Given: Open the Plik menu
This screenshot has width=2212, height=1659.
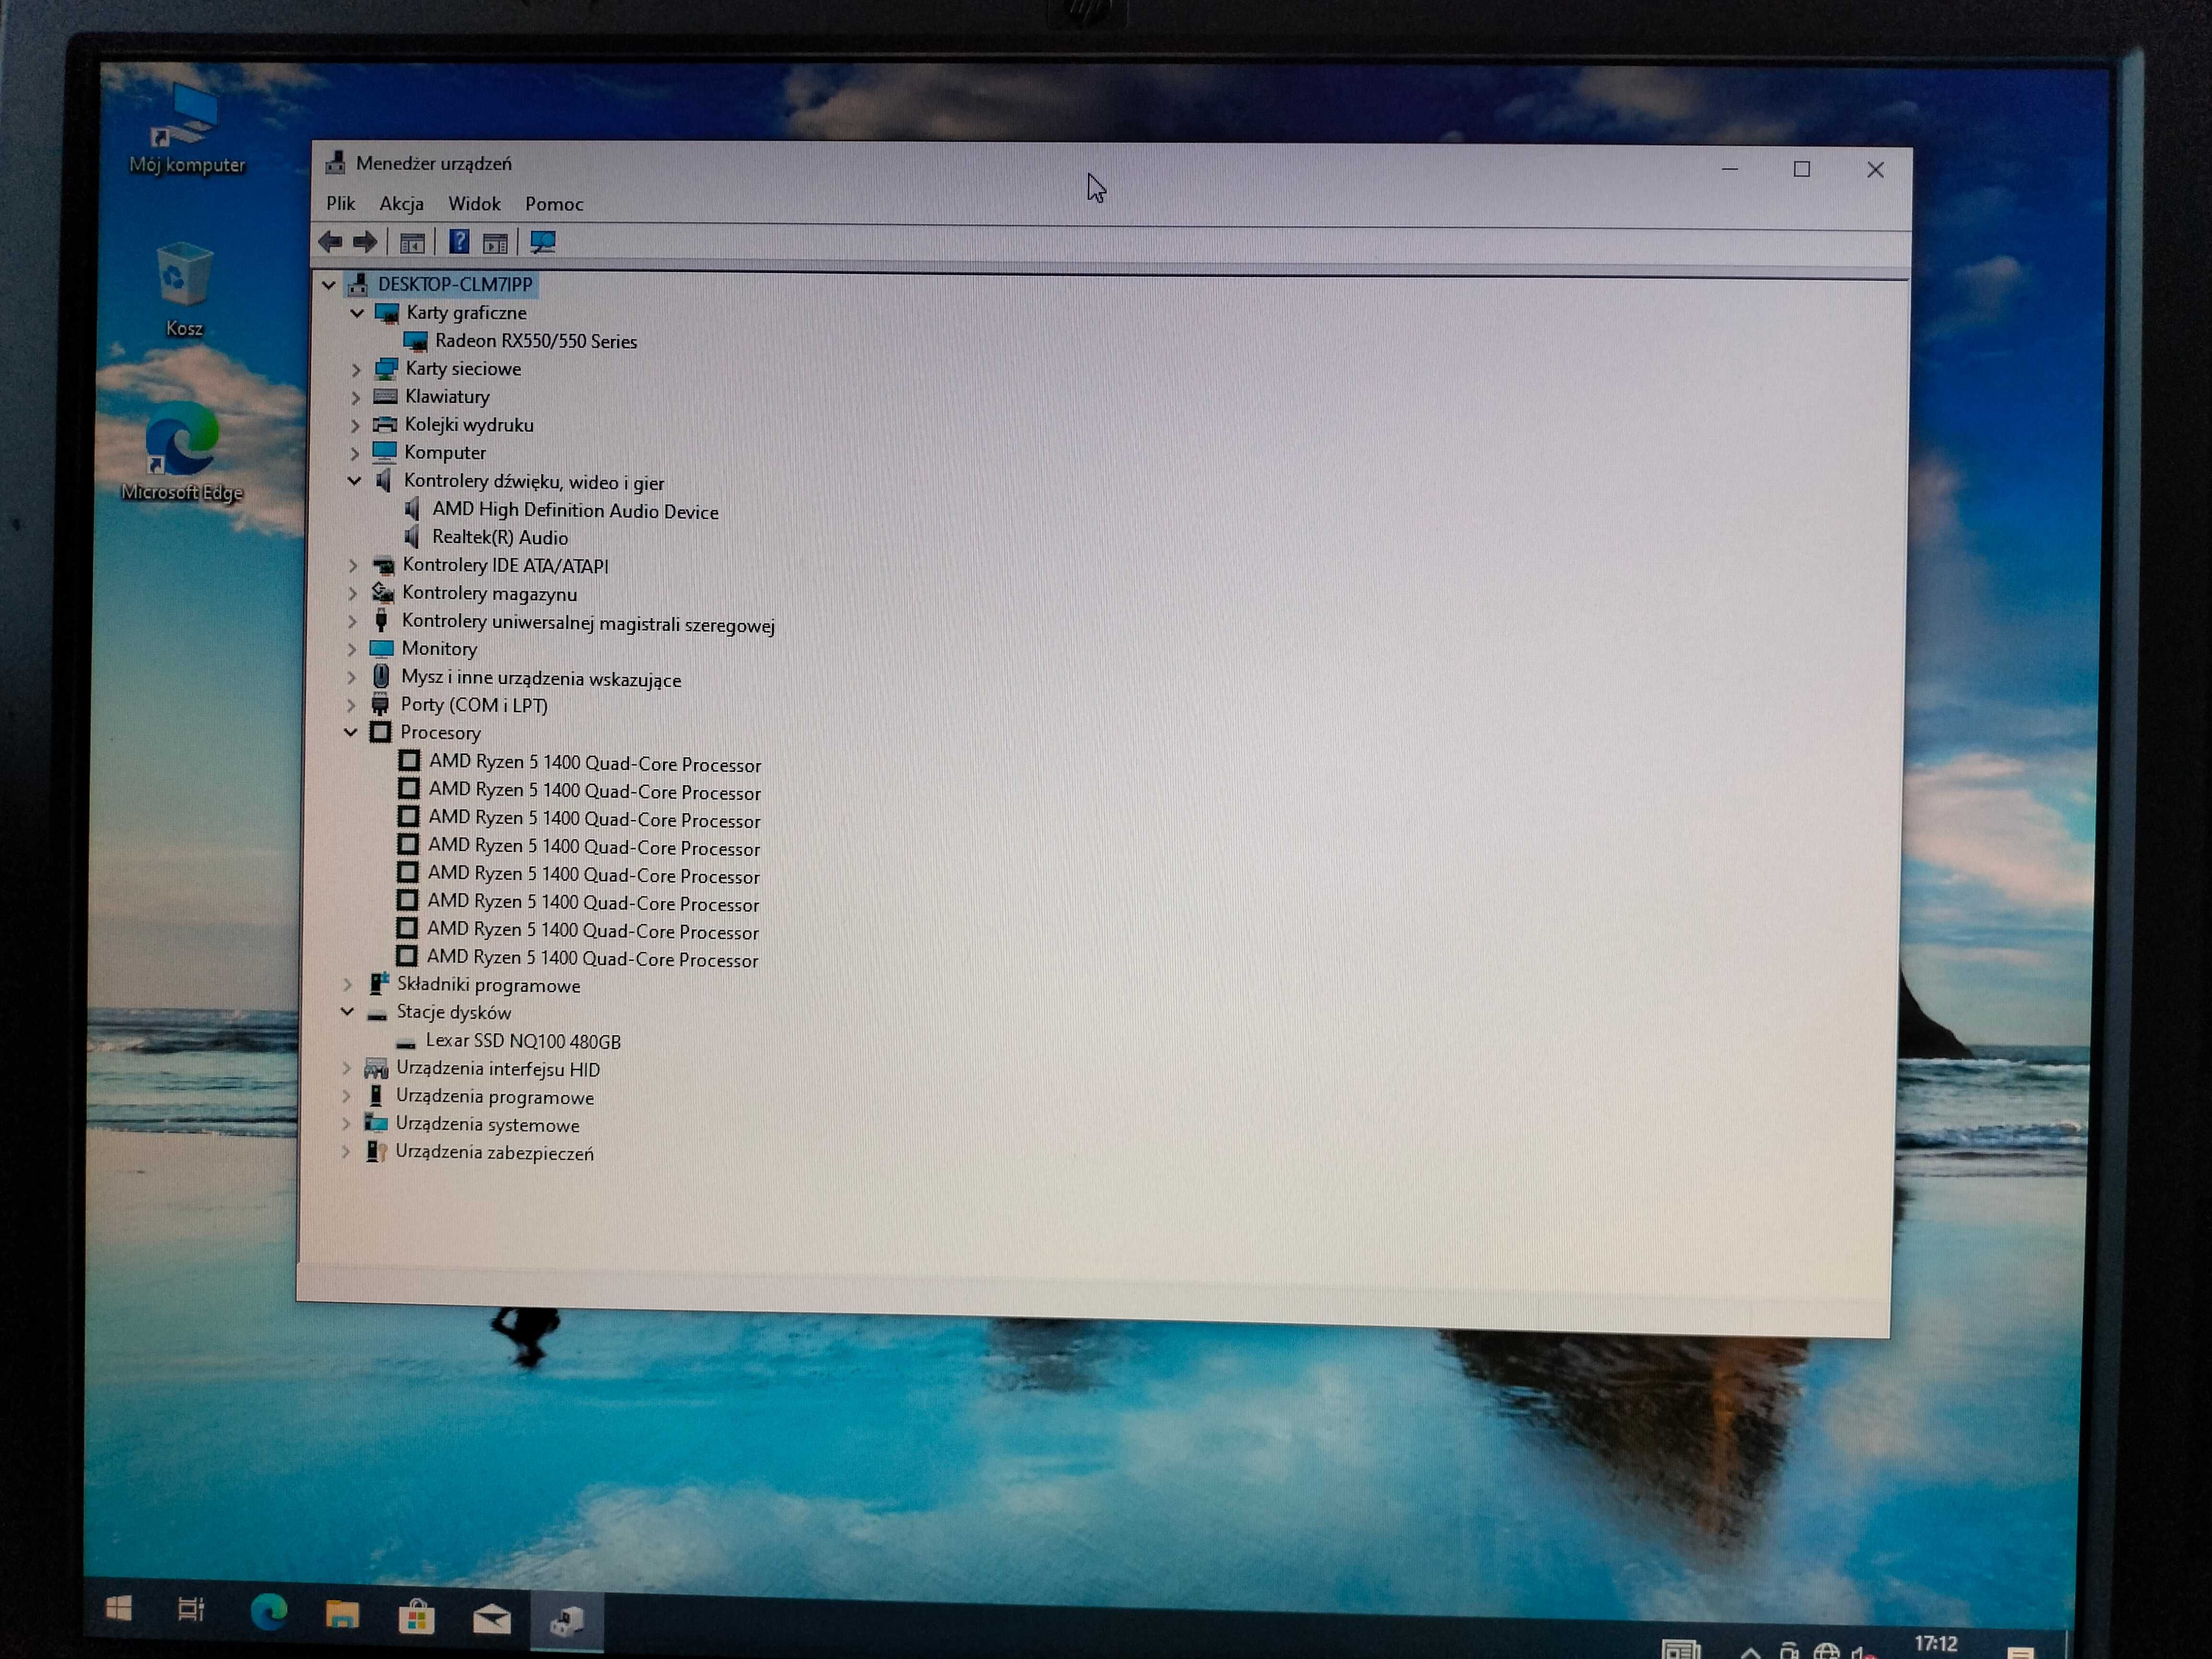Looking at the screenshot, I should [x=340, y=203].
